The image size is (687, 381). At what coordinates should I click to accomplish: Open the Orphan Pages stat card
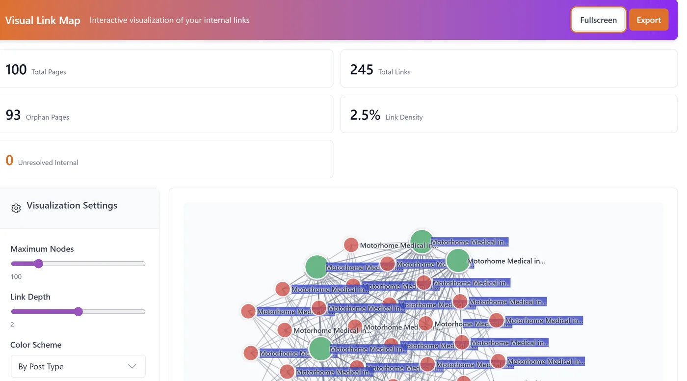coord(166,114)
